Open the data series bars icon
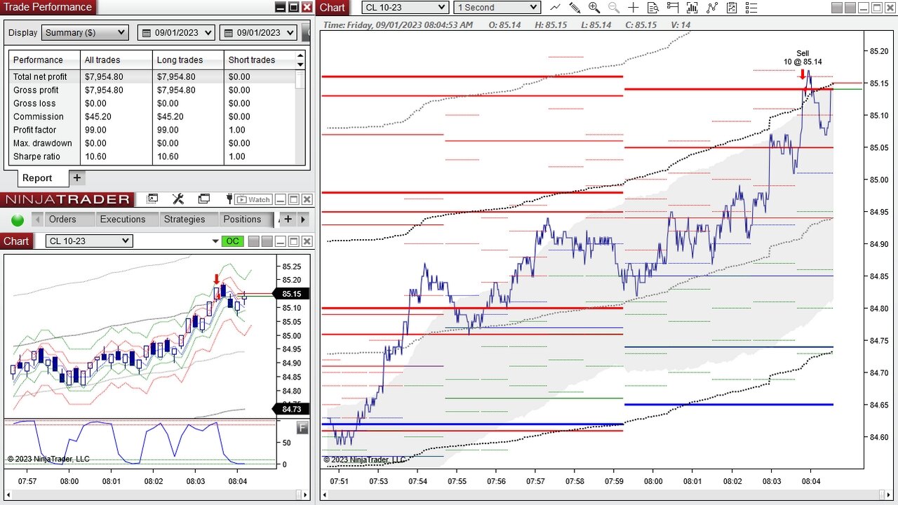 click(692, 8)
